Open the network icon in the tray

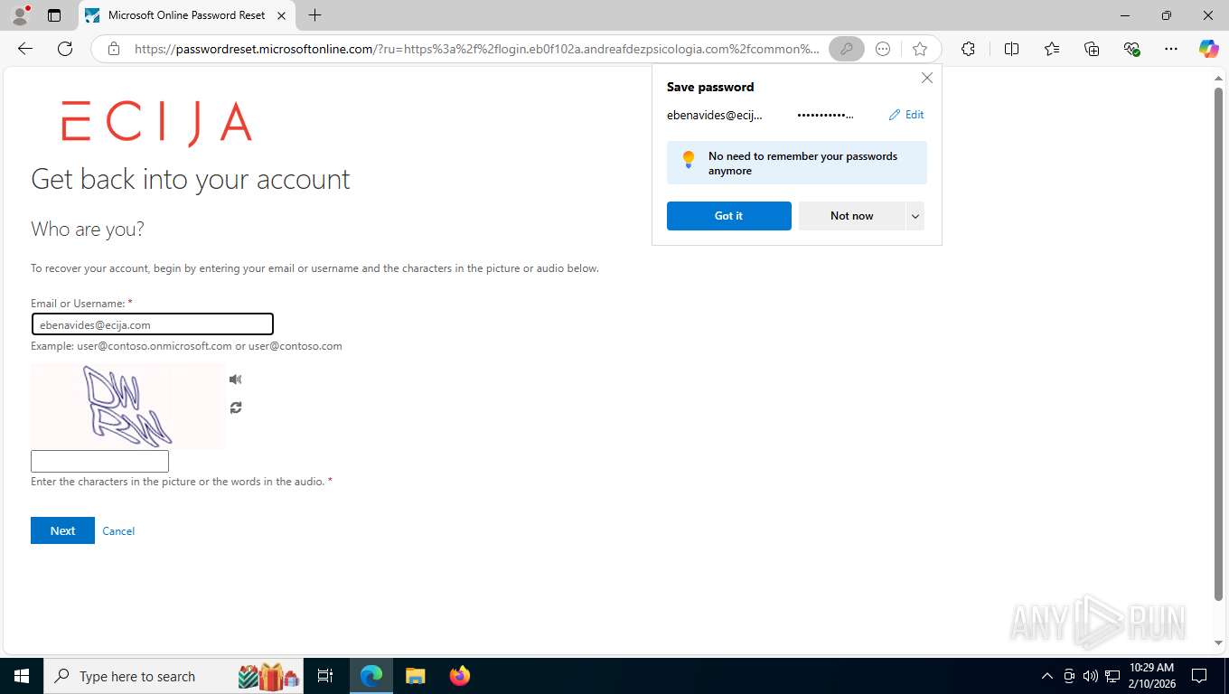click(1112, 676)
